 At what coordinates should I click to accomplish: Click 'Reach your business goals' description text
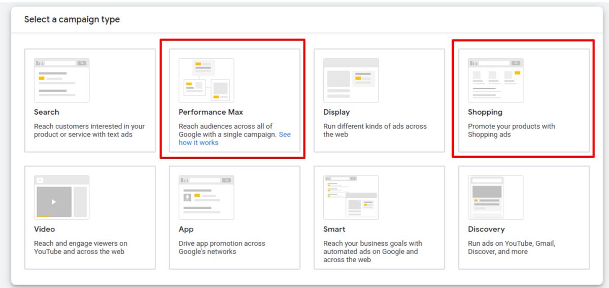click(373, 251)
